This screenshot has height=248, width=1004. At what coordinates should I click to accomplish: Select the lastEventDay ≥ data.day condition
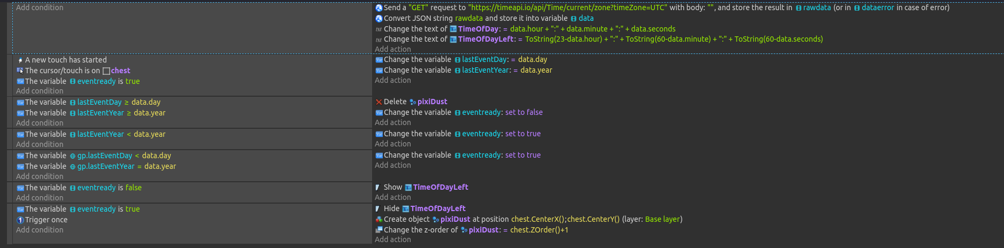[89, 102]
